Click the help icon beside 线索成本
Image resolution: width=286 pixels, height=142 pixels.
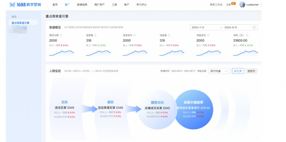pyautogui.click(x=135, y=36)
